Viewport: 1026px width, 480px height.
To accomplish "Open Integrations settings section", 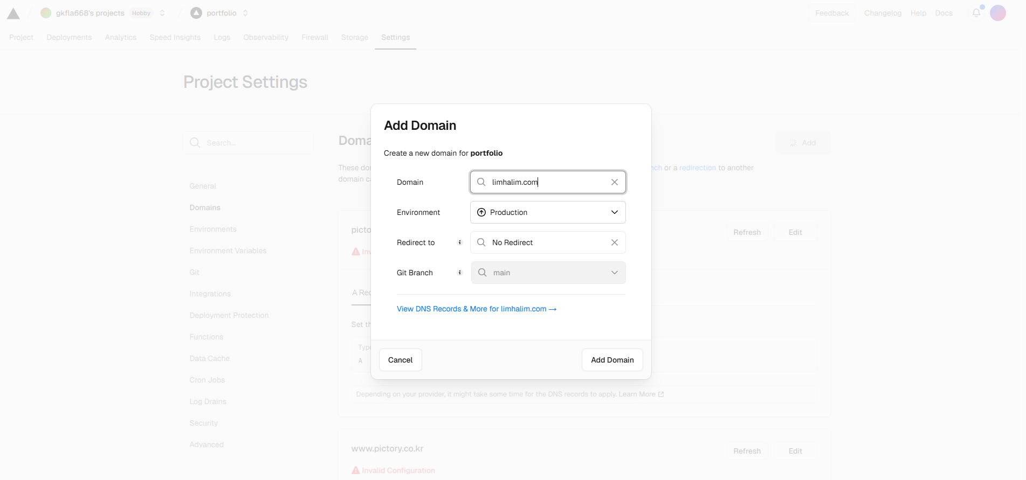I will point(210,294).
